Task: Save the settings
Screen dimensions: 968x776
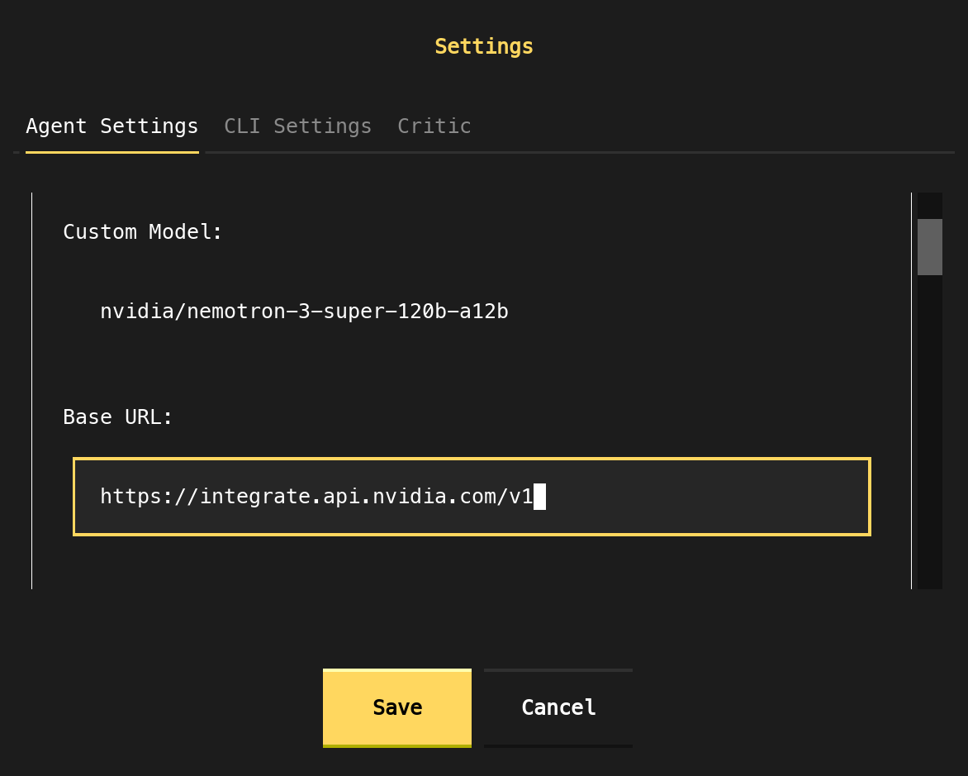Action: pyautogui.click(x=396, y=707)
